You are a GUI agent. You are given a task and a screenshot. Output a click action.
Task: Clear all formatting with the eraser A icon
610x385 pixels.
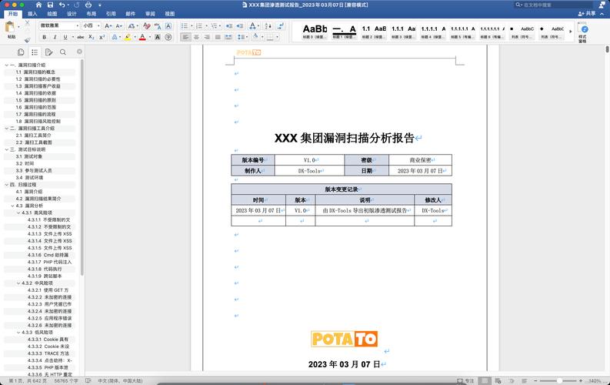point(146,25)
